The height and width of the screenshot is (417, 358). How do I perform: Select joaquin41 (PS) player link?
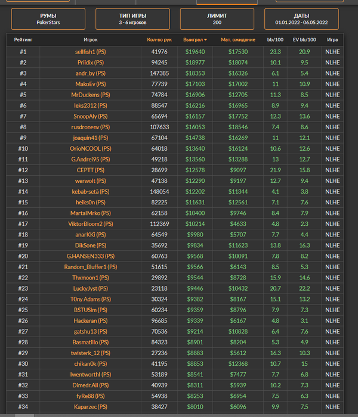point(91,138)
